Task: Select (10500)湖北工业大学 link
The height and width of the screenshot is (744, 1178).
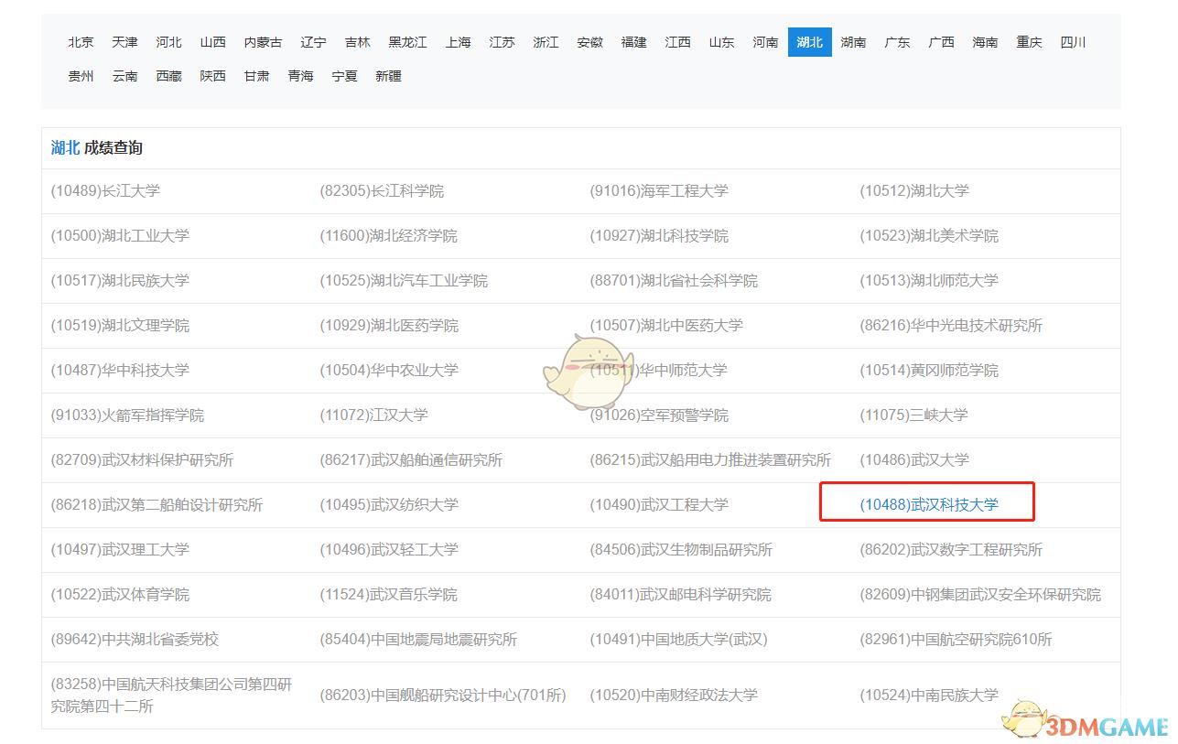Action: coord(120,236)
